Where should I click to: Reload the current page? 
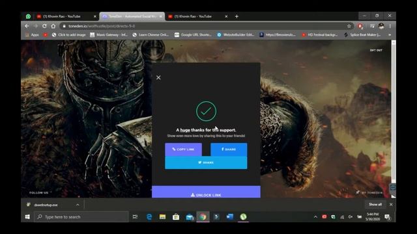tap(44, 26)
